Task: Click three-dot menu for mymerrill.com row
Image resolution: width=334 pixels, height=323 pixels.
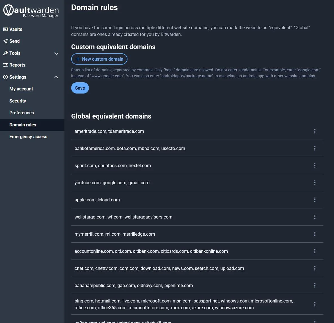Action: pos(315,234)
